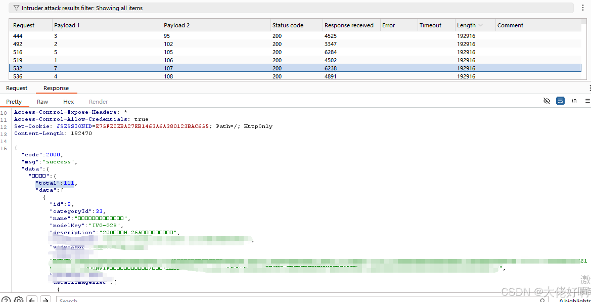The image size is (591, 302).
Task: Select the Pretty view tab
Action: [x=14, y=101]
